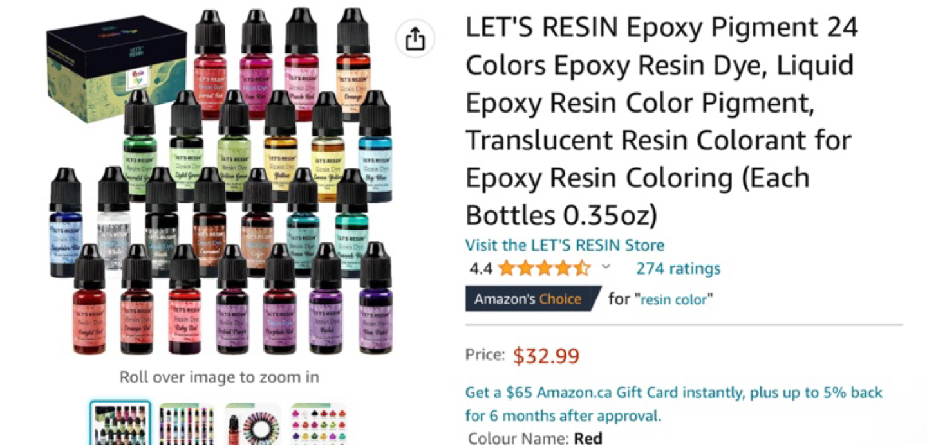
Task: Open the "resin color" keyword link
Action: click(674, 299)
